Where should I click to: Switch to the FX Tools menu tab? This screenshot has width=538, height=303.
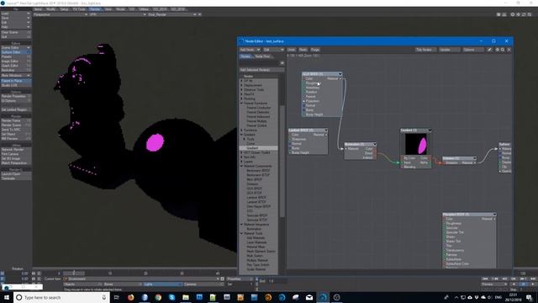click(79, 9)
